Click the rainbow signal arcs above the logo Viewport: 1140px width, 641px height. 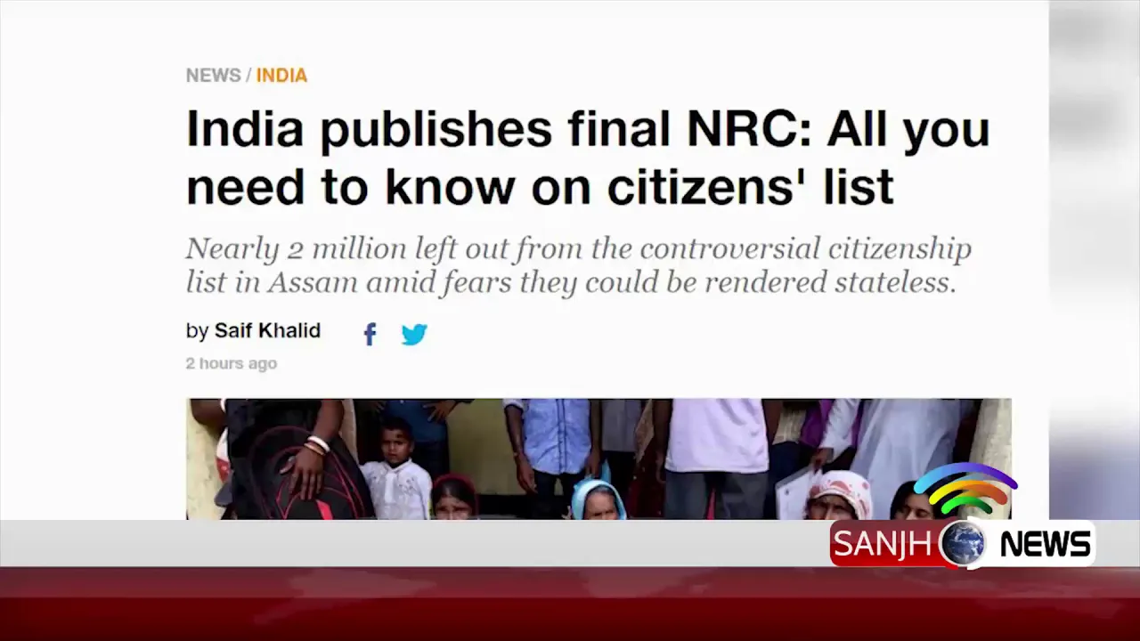pyautogui.click(x=965, y=489)
